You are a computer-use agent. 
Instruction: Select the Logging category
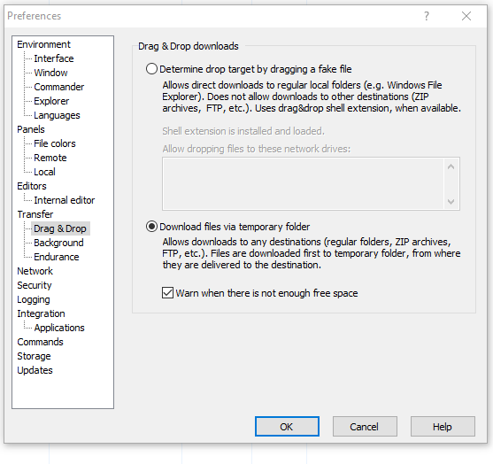pos(34,299)
